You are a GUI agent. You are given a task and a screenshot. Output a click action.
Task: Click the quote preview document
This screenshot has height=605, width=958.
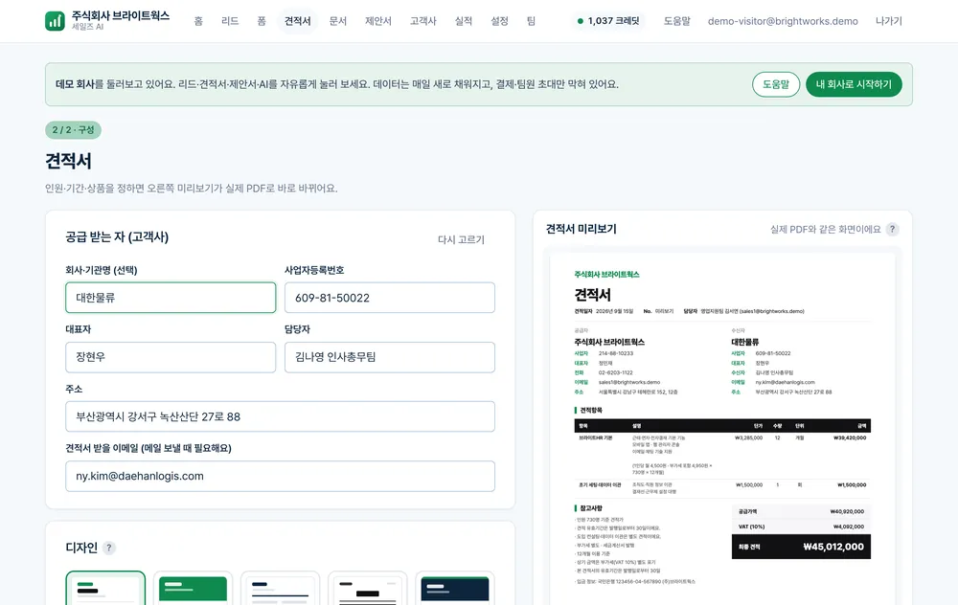point(722,430)
